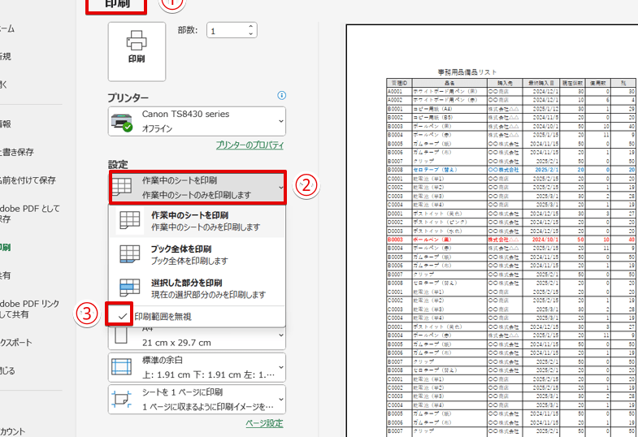Select Adobe PDF リンク共有 in backstage menu
Viewport: 638px width, 437px height.
coord(30,309)
